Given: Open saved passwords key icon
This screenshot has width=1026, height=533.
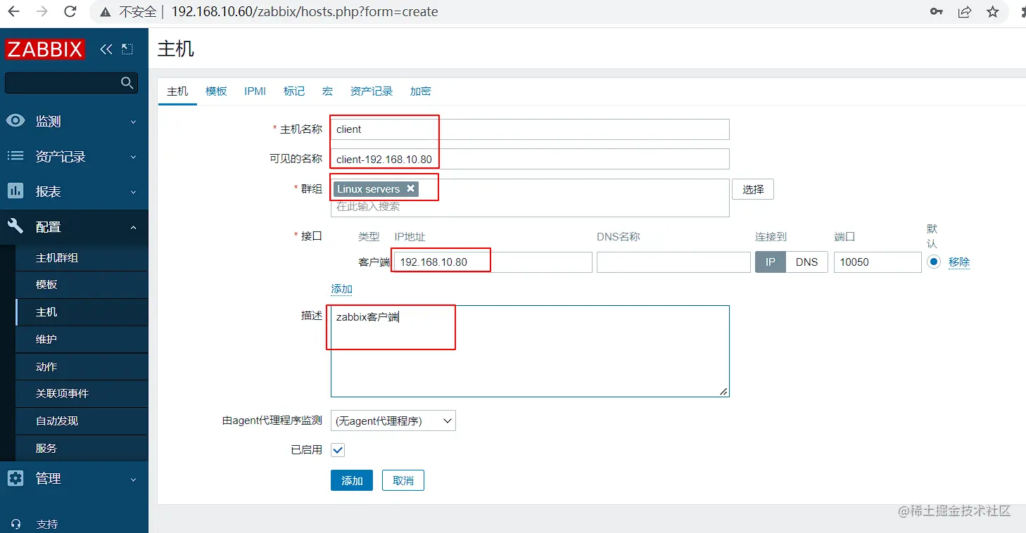Looking at the screenshot, I should (x=937, y=12).
